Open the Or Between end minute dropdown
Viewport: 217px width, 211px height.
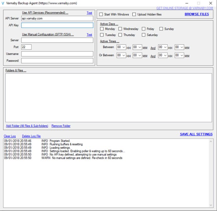[179, 55]
